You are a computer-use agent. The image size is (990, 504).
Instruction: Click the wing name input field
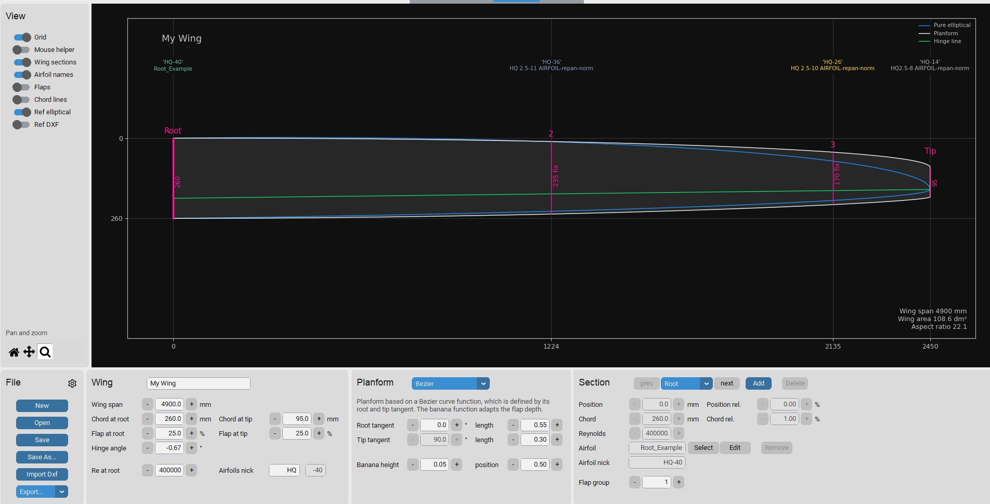(x=198, y=383)
